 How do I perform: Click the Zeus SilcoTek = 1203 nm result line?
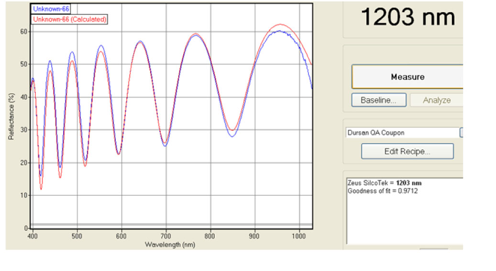click(385, 183)
